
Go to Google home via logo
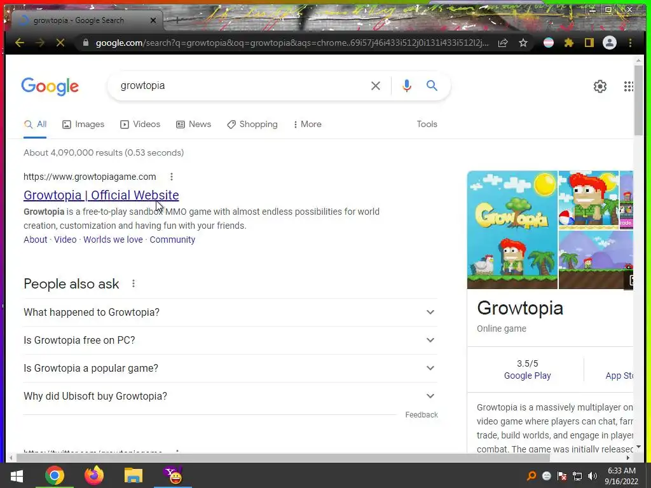(x=50, y=86)
